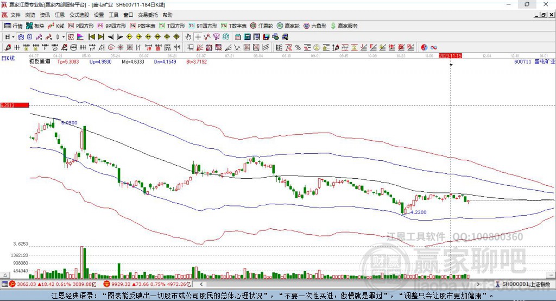Open the 浏览 menu
The width and height of the screenshot is (556, 301).
tap(30, 15)
